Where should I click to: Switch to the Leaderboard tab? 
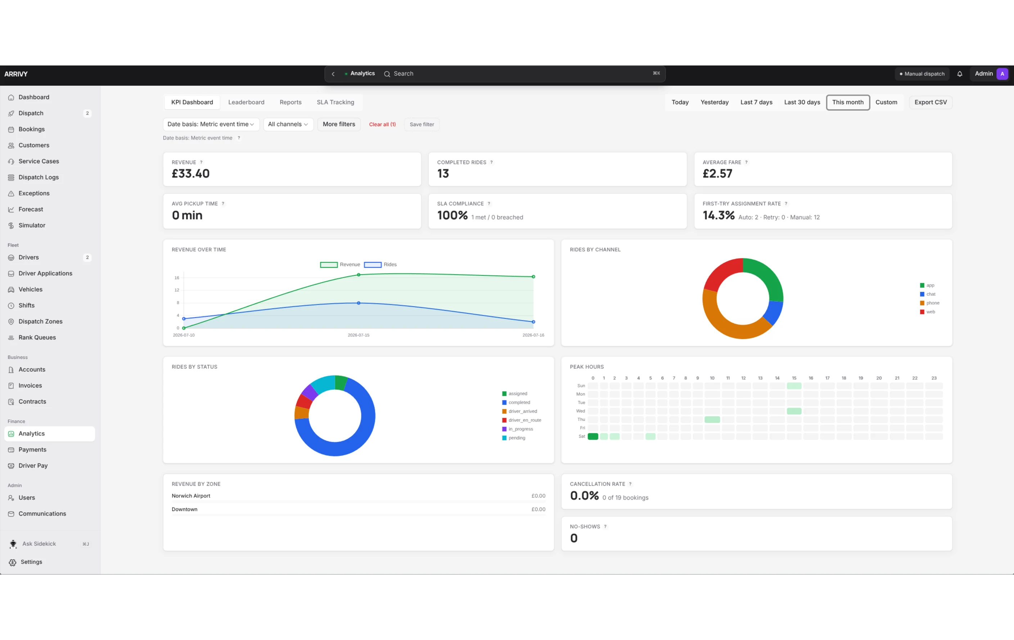pyautogui.click(x=246, y=102)
